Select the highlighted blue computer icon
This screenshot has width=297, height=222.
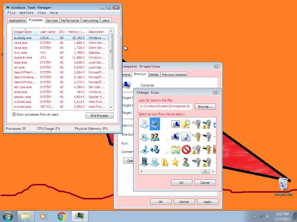155,124
